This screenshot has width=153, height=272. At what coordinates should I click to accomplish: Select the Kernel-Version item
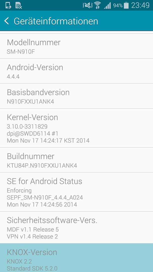pyautogui.click(x=76, y=128)
